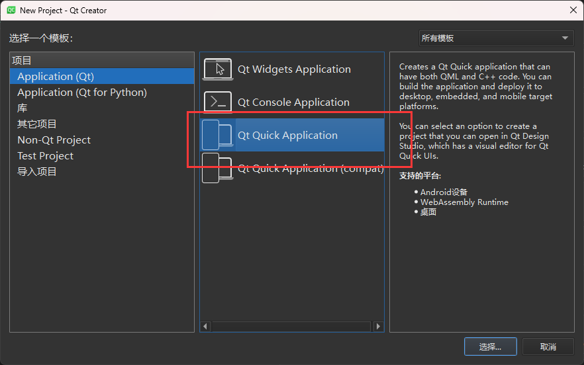Click the 取消 button
This screenshot has width=584, height=365.
click(548, 346)
